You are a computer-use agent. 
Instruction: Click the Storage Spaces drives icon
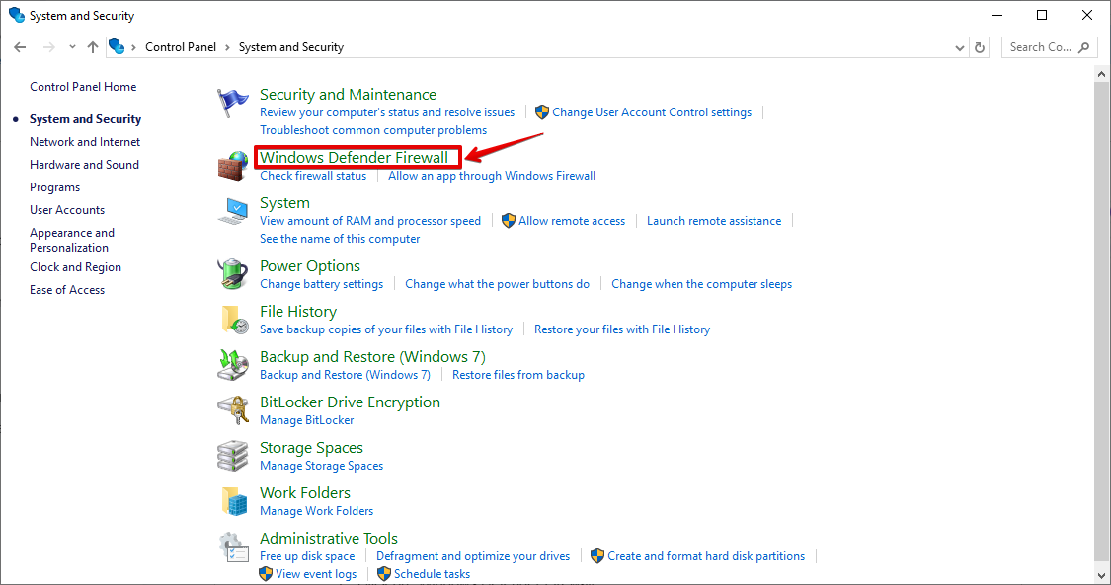point(233,456)
